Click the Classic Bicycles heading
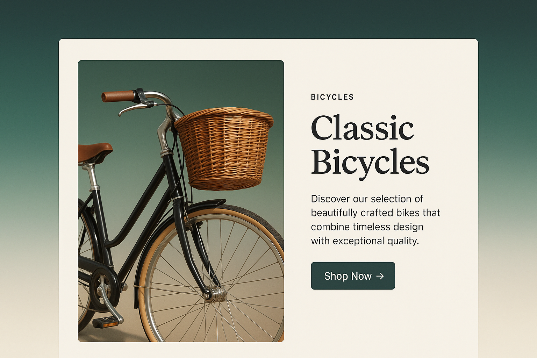The height and width of the screenshot is (358, 537). coord(370,144)
